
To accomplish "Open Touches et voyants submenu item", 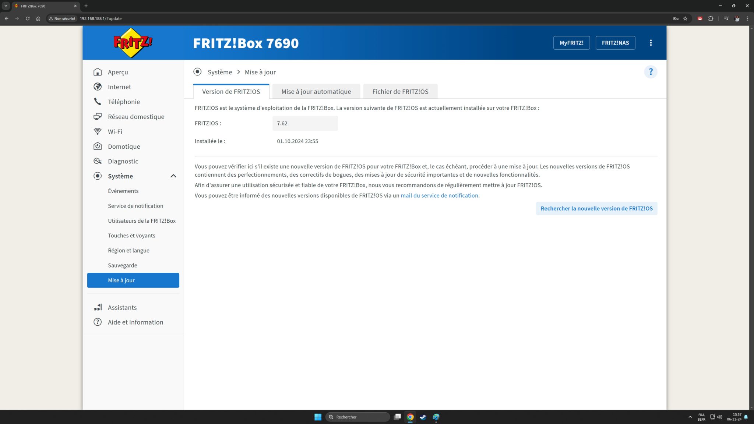I will click(131, 236).
